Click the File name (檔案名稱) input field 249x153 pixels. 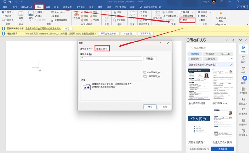tap(111, 58)
